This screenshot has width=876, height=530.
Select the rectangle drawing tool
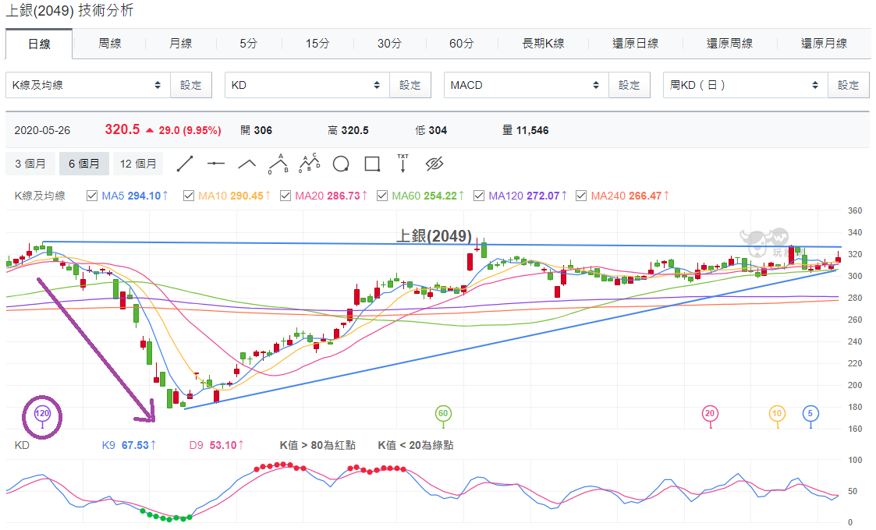pos(372,164)
